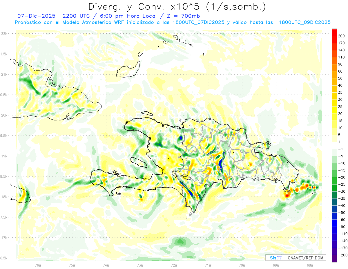Click the legend value 90
This screenshot has width=348, height=269.
click(341, 64)
